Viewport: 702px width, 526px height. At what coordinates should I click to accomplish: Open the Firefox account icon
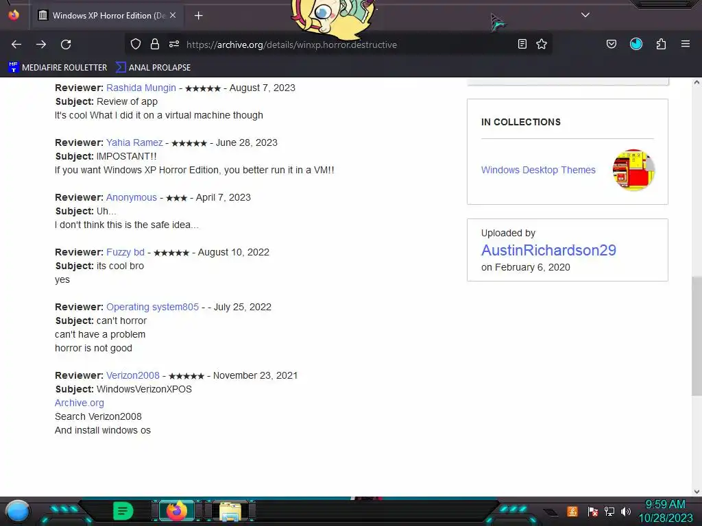[x=636, y=44]
